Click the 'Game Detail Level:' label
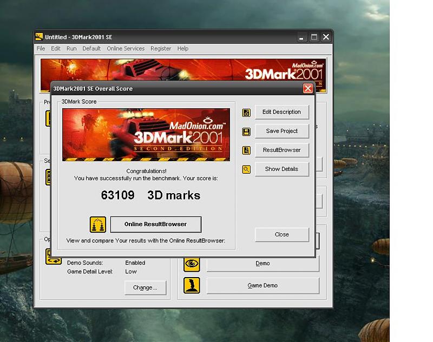The image size is (433, 342). tap(90, 272)
